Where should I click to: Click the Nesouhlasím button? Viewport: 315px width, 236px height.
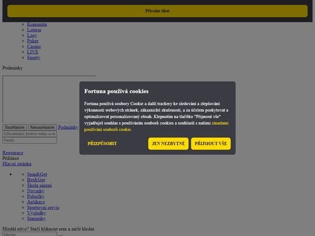click(x=42, y=127)
